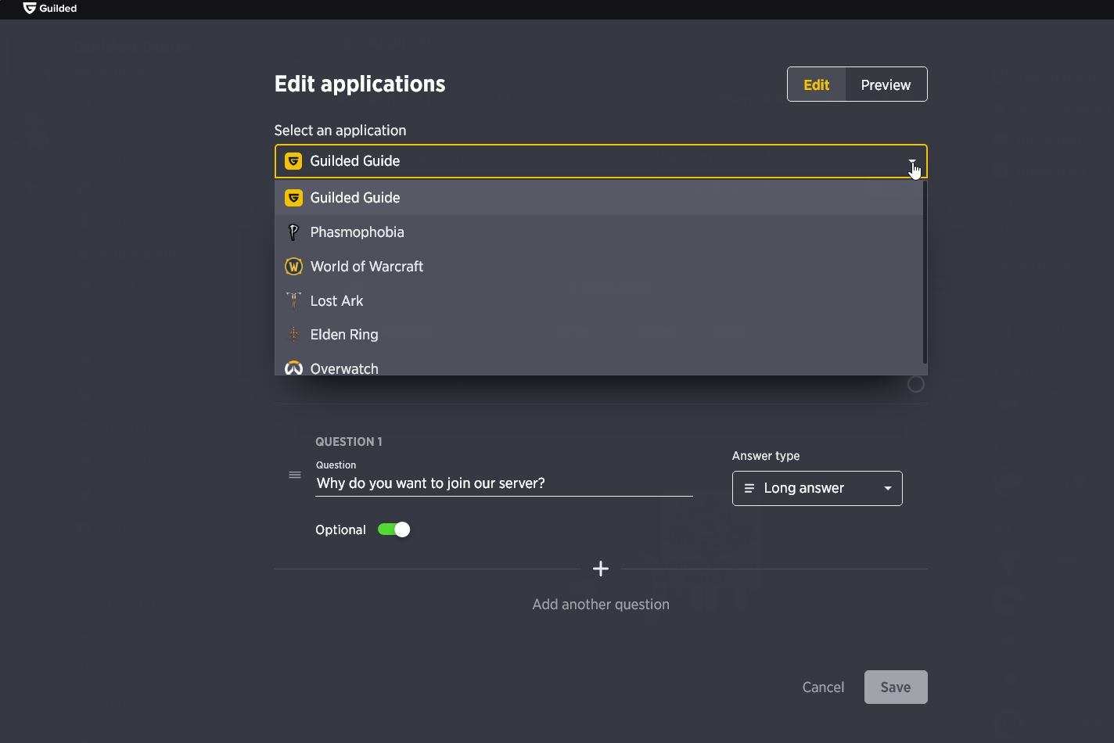Click the World of Warcraft icon

tap(293, 267)
